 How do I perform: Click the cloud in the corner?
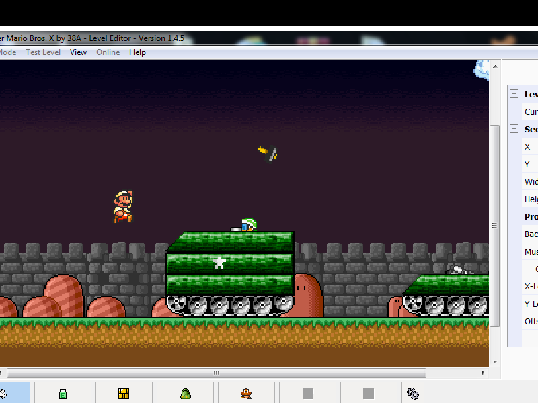point(482,70)
